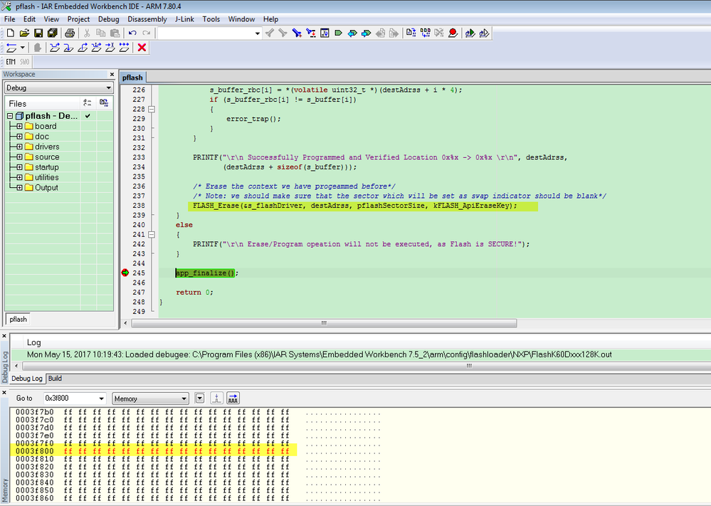711x506 pixels.
Task: Close the Workspace panel
Action: (x=112, y=74)
